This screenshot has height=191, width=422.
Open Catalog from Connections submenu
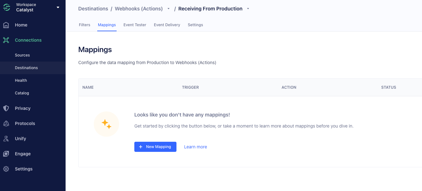pyautogui.click(x=22, y=93)
